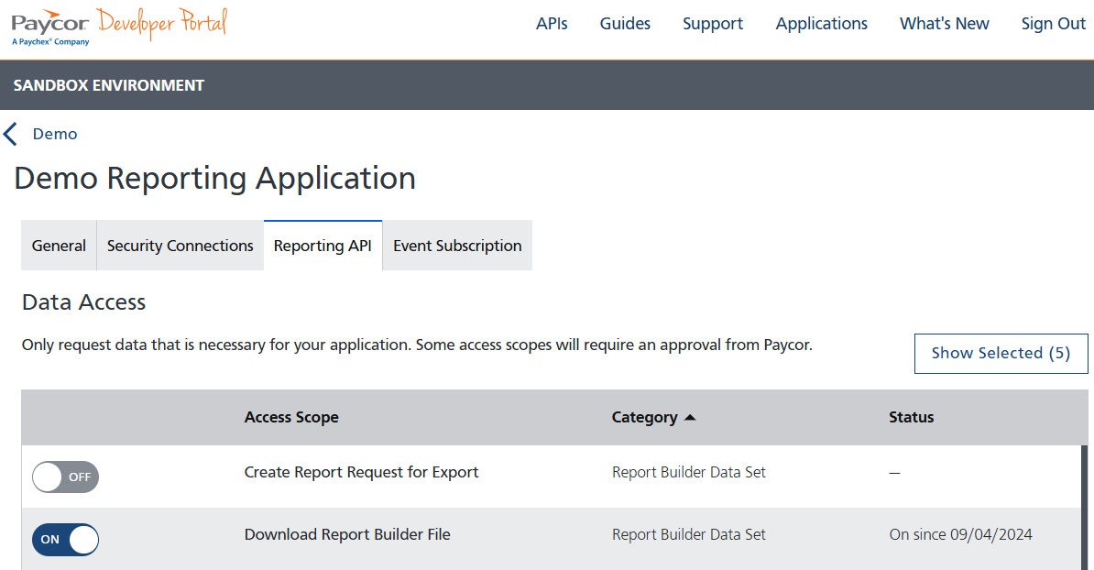The image size is (1094, 570).
Task: Click the Category column sort arrow
Action: [x=689, y=417]
